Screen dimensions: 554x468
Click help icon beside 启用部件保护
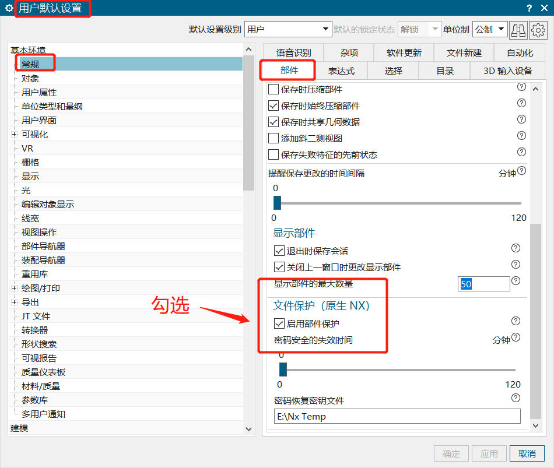[x=516, y=321]
